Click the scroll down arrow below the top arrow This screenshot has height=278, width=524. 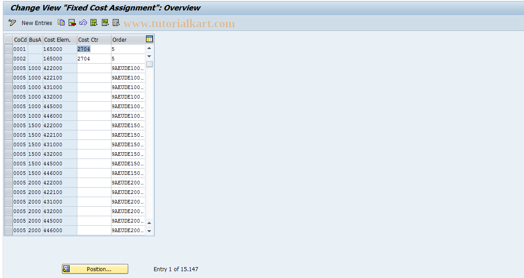(149, 56)
